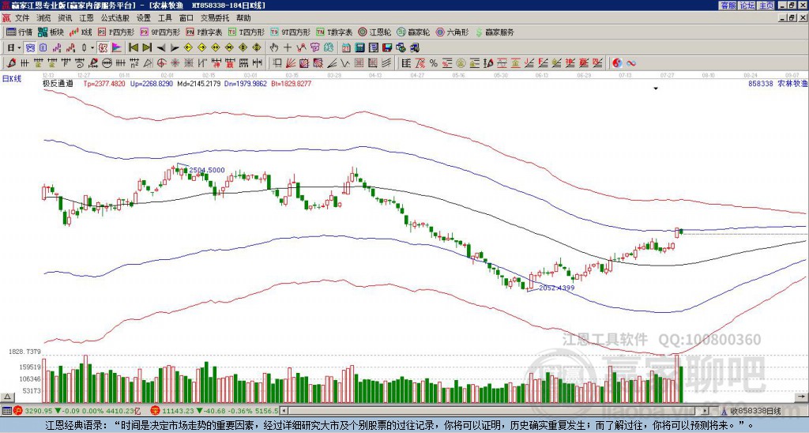Screen dimensions: 809x433
Task: Click the yin-yang taiji icon
Action: (617, 63)
